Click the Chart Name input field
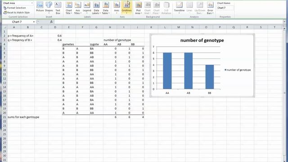 click(225, 8)
